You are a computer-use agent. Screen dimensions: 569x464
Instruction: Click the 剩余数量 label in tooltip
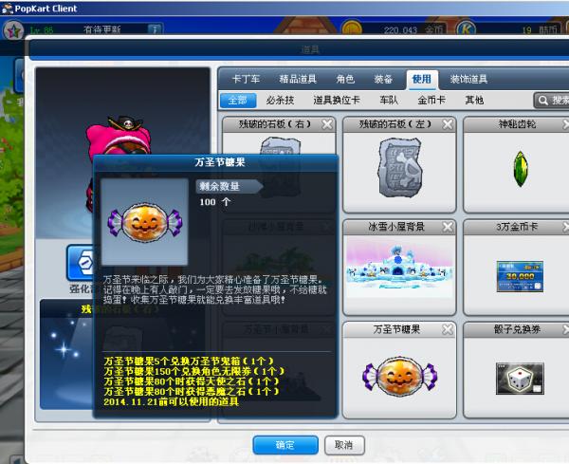pos(229,187)
